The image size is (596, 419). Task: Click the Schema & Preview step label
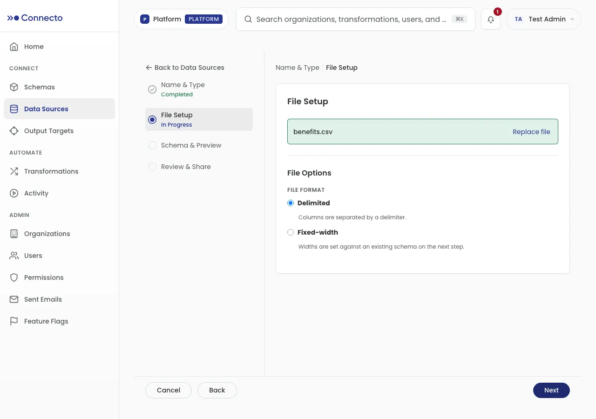(x=191, y=145)
